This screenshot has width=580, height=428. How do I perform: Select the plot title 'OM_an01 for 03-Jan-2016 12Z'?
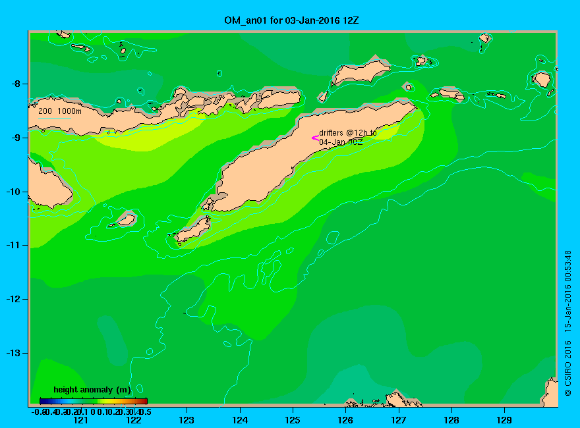[291, 20]
